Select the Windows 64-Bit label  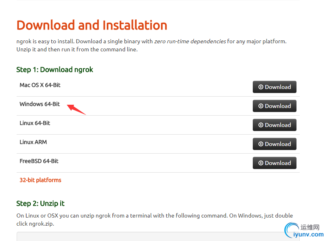coord(40,104)
